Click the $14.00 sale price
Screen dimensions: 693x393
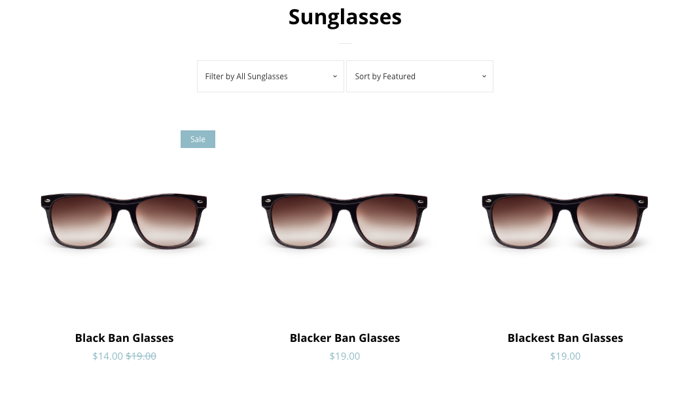click(x=107, y=356)
